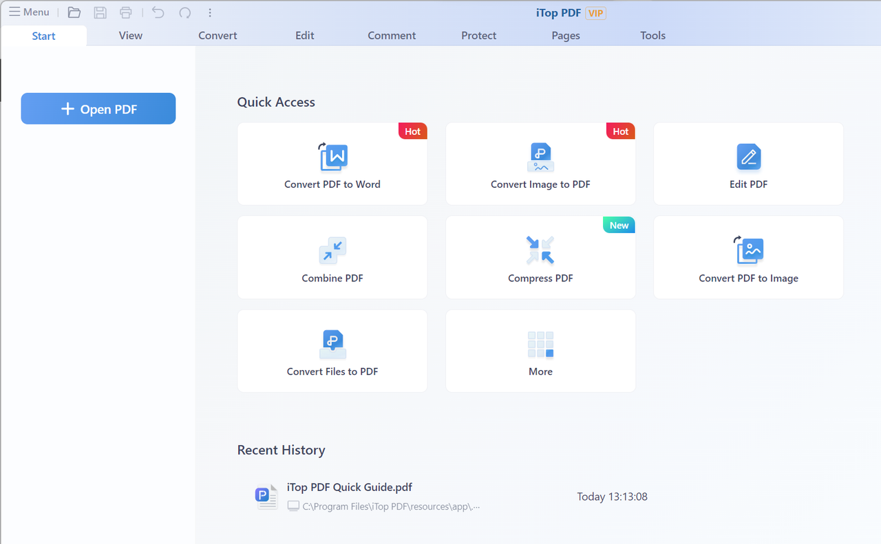Select the Convert Image to PDF label

[540, 184]
